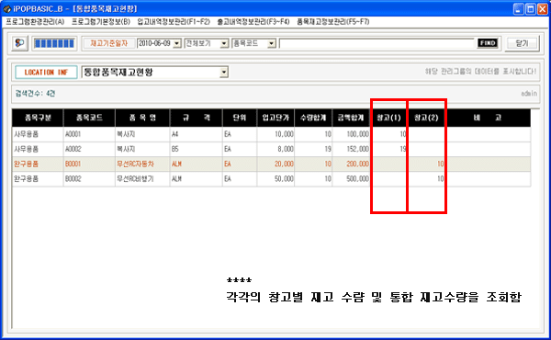The image size is (551, 340).
Task: Click the 검색건수: 4건 result count text
Action: point(35,94)
